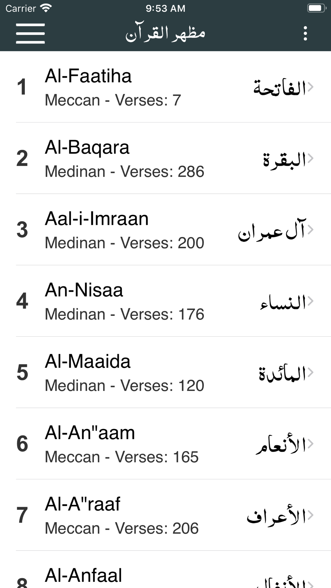Open Al-A"raaf surah row

pyautogui.click(x=165, y=515)
